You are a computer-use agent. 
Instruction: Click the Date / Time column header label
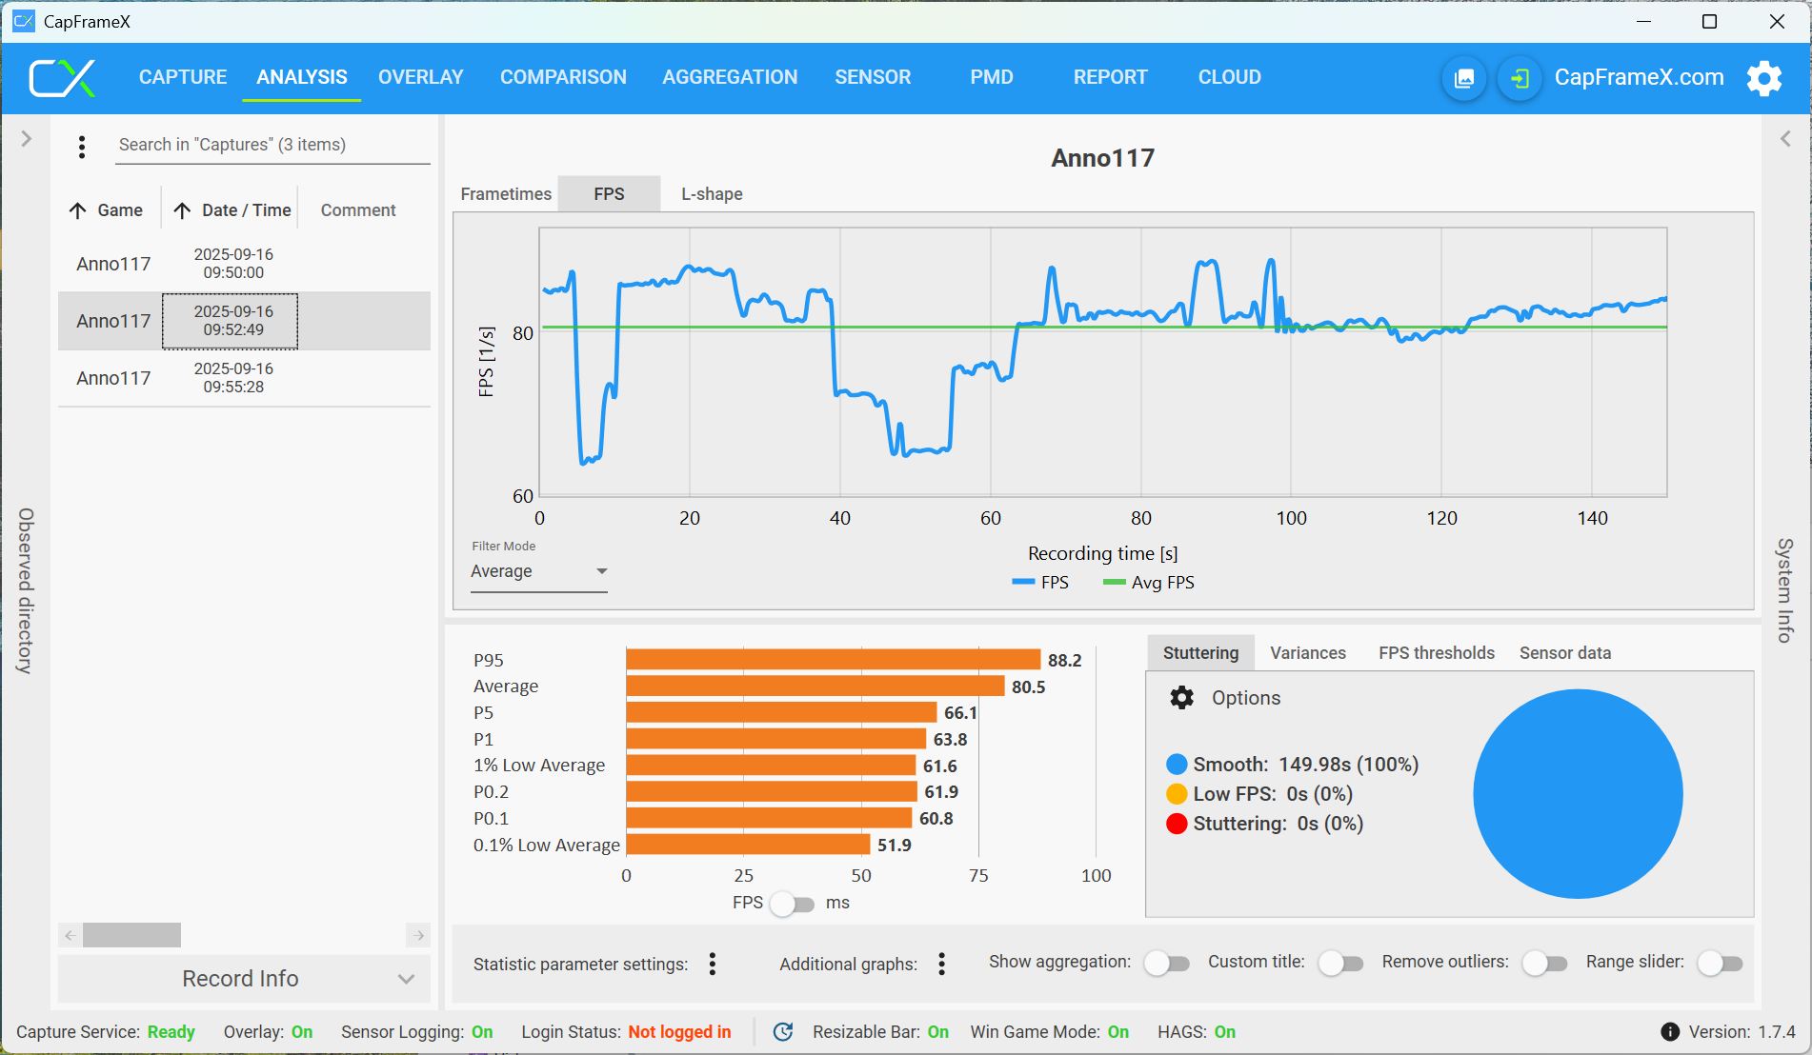247,210
